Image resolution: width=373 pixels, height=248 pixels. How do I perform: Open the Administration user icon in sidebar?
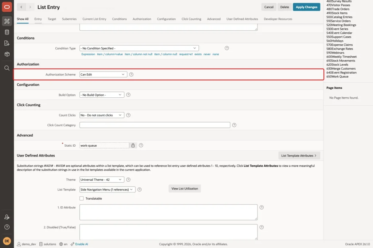(x=7, y=217)
